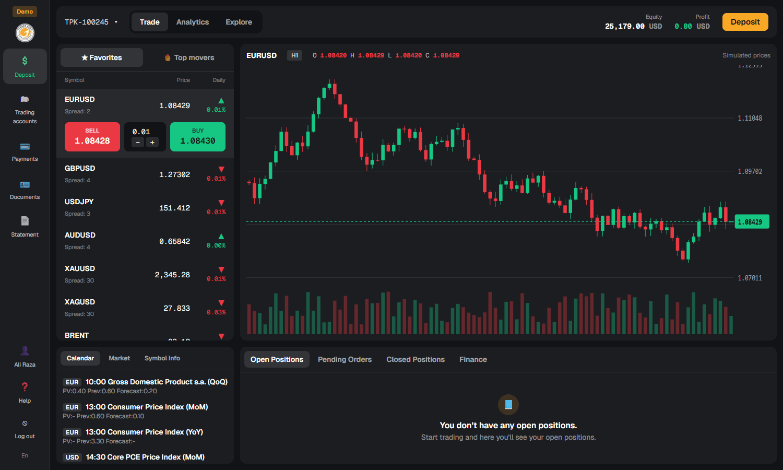Screen dimensions: 783x470
Task: Click the book icon in Open Positions
Action: click(x=508, y=405)
